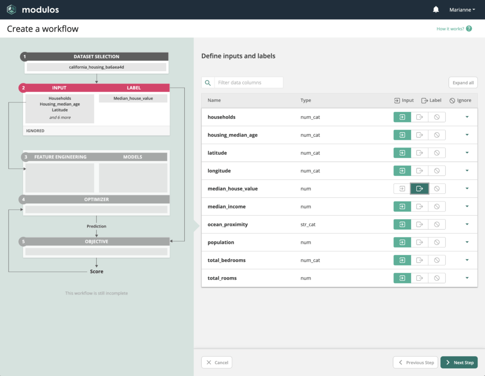This screenshot has width=485, height=376.
Task: Expand the ocean_proximity row
Action: (x=467, y=224)
